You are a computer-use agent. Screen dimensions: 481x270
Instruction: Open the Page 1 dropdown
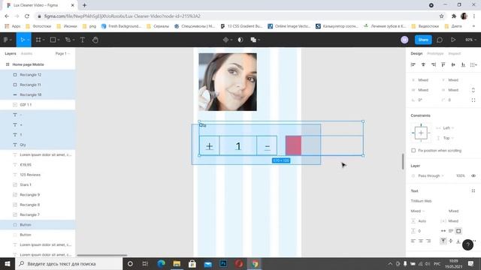click(62, 53)
